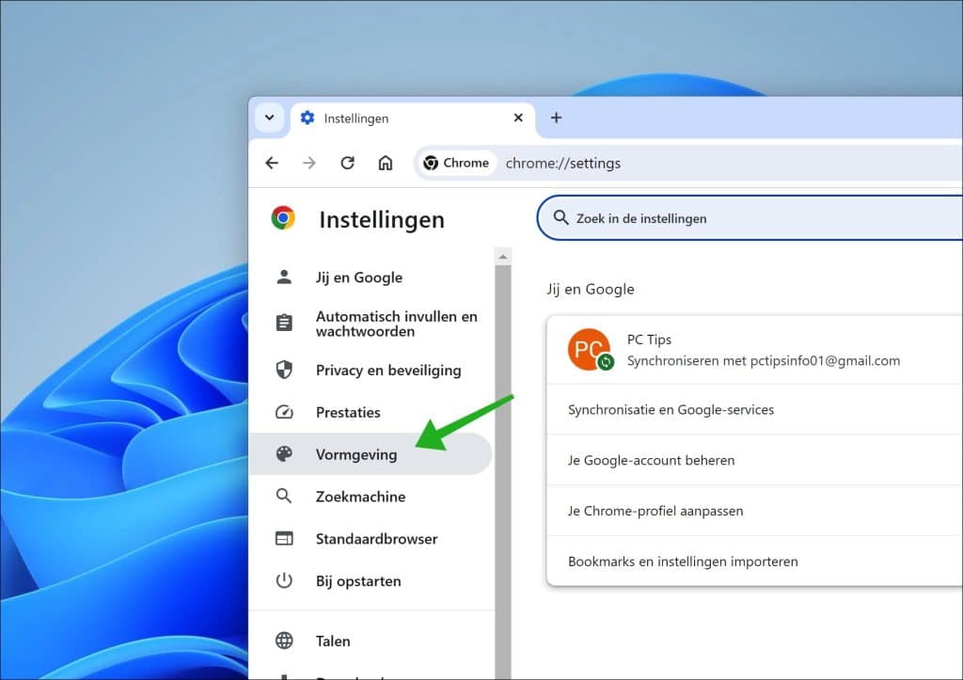
Task: Click the green sync badge on avatar
Action: 606,362
